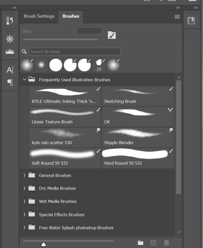Expand the General Brushes group
The height and width of the screenshot is (248, 203).
(24, 175)
